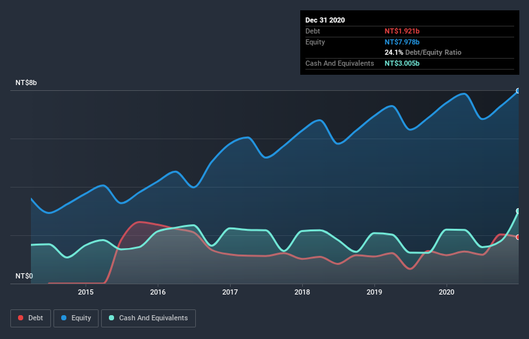Click the 2020 axis label

coord(447,292)
